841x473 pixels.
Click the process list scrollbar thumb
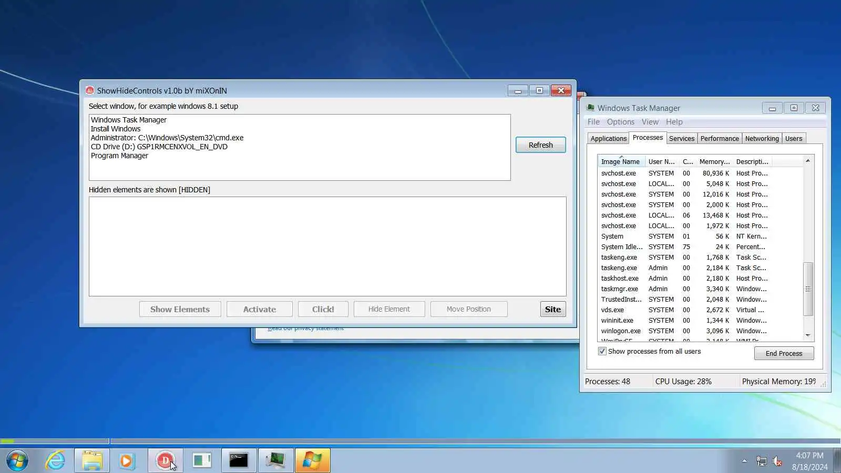(808, 289)
